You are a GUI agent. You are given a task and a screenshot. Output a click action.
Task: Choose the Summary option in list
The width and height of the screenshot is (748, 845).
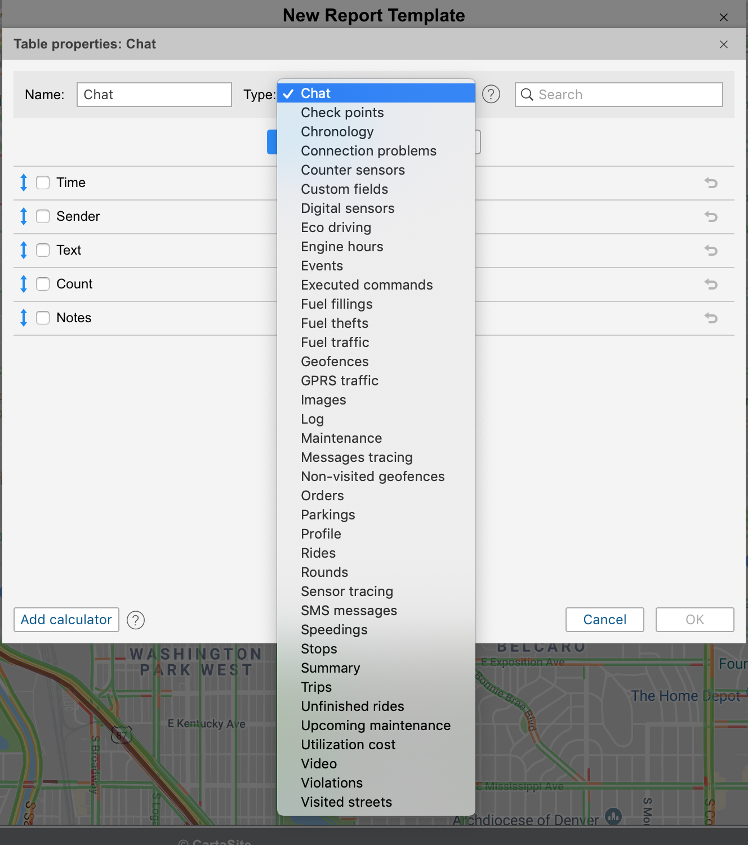(x=330, y=668)
